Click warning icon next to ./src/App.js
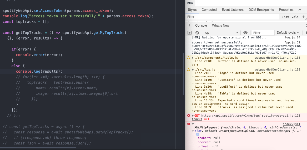 189,69
